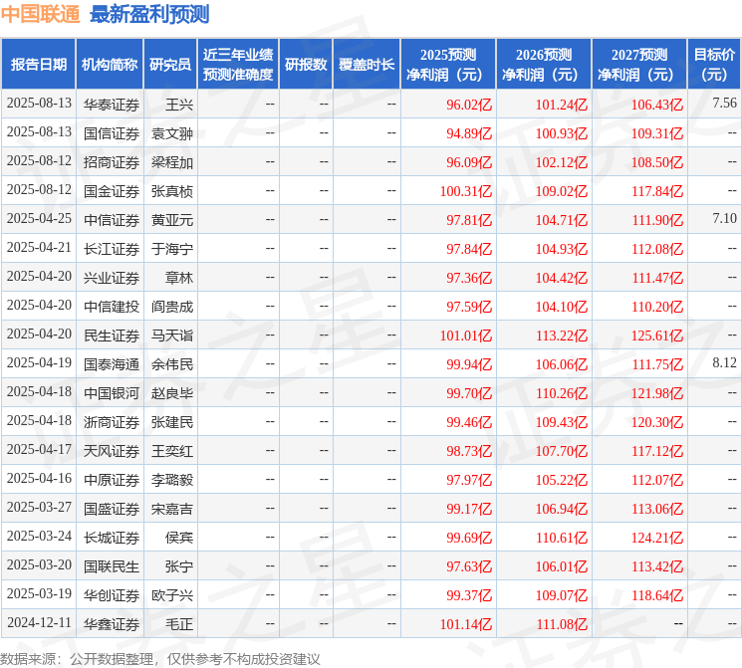The width and height of the screenshot is (742, 668).
Task: Select researcher 袁文翀
Action: [171, 133]
